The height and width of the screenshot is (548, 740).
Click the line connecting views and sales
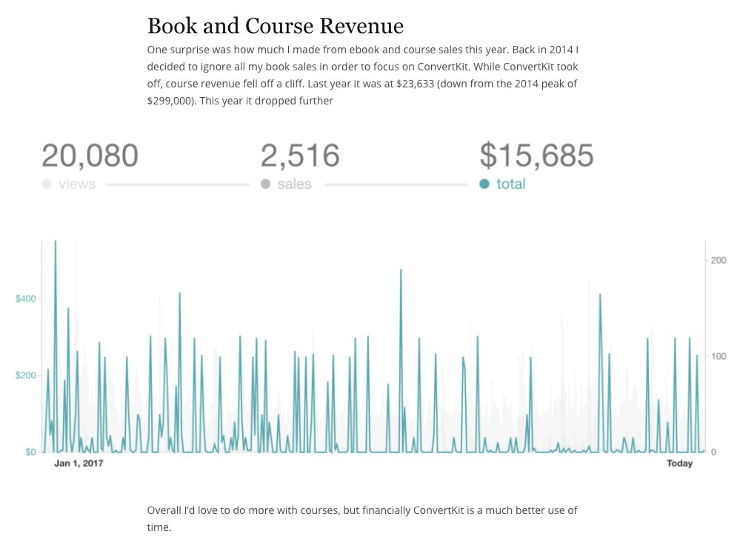point(177,184)
